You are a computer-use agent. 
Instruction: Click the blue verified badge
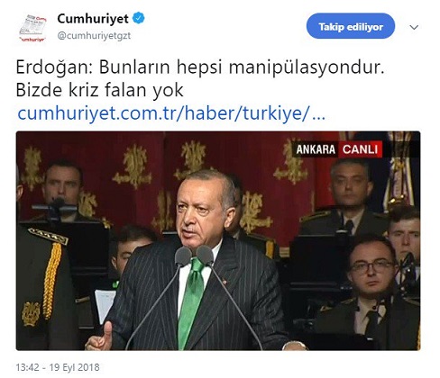pos(139,19)
